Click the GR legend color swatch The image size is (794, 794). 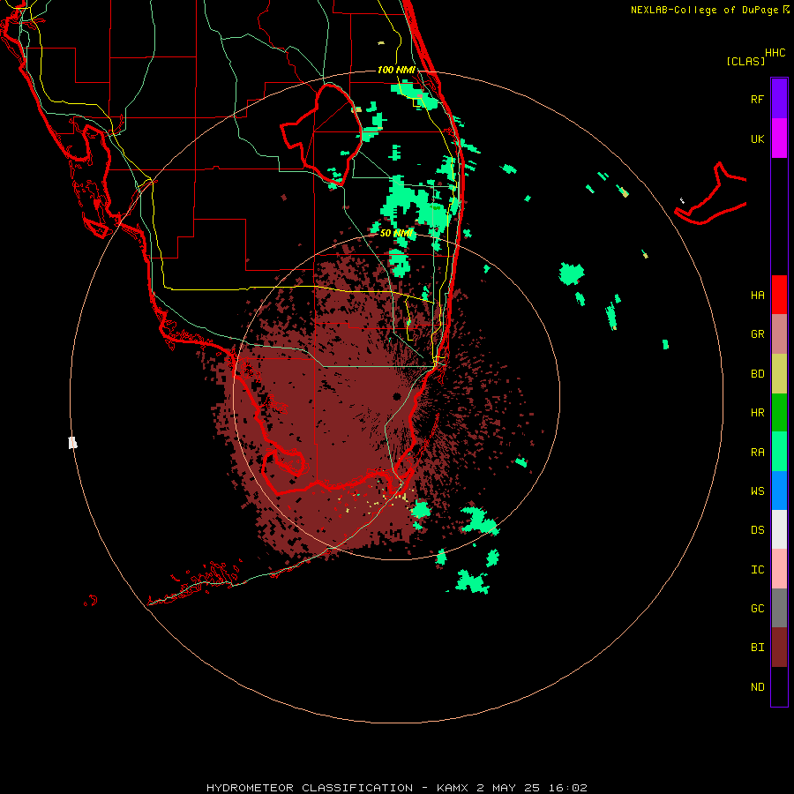point(779,334)
